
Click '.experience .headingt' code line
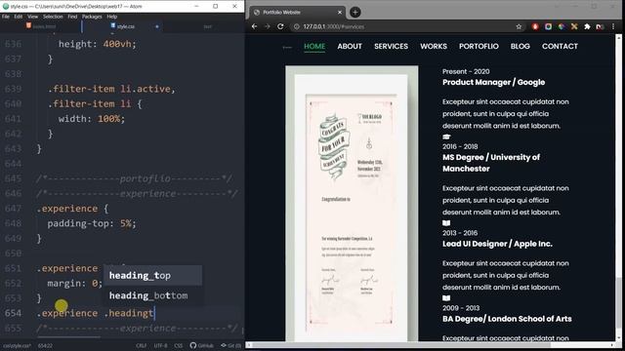96,313
